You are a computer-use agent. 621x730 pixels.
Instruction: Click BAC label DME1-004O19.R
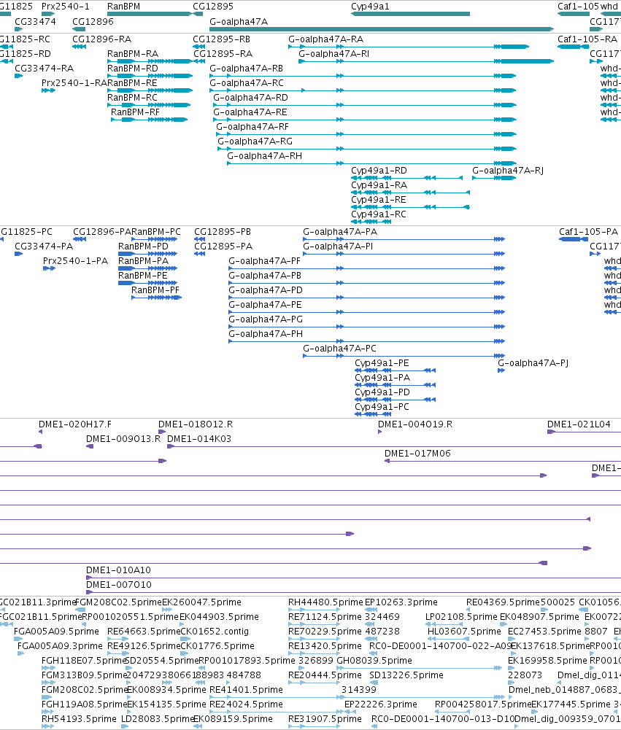click(415, 424)
